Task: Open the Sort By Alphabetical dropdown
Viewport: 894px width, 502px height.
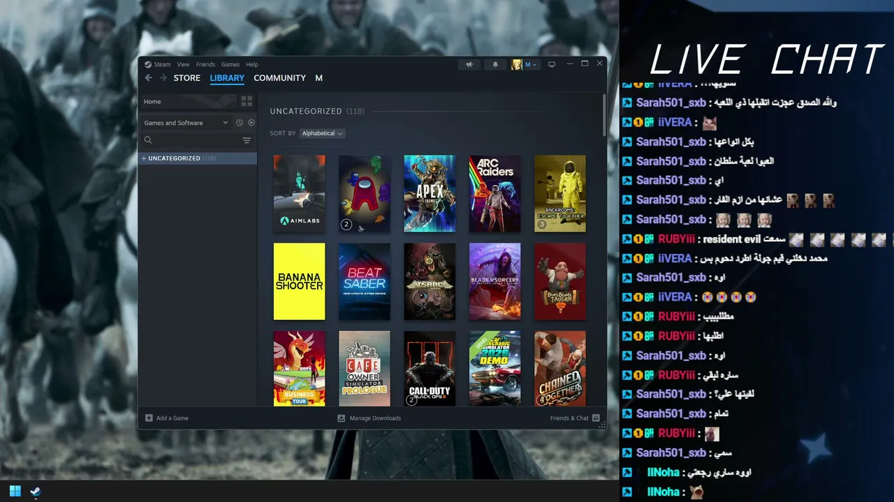Action: [322, 133]
